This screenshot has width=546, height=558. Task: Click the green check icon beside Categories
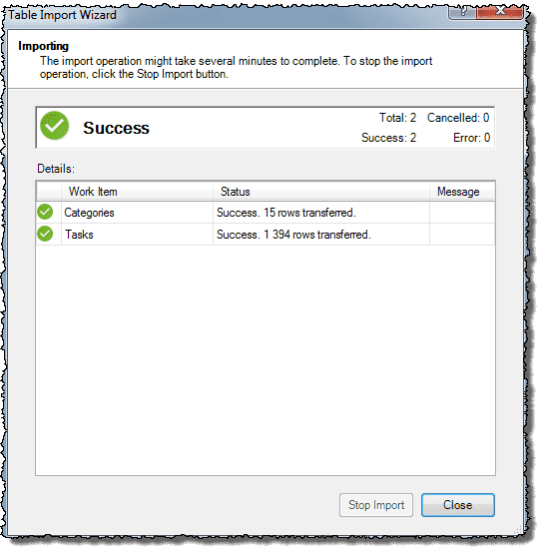pos(45,213)
